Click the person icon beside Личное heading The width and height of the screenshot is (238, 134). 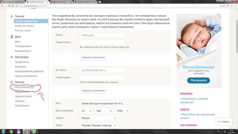12,16
